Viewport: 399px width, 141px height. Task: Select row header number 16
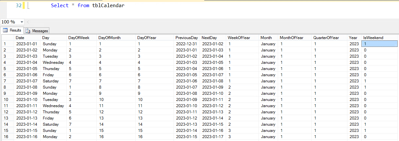8,137
